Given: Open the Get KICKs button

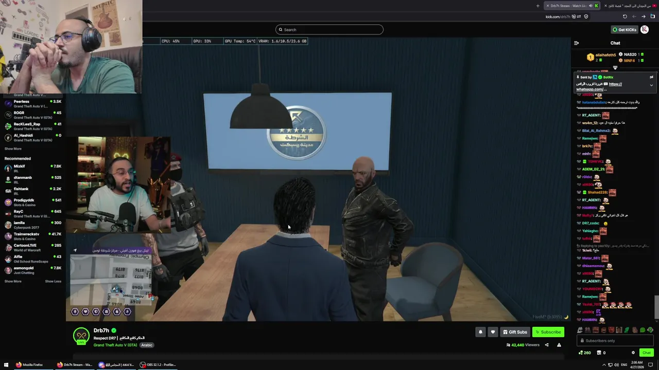Looking at the screenshot, I should point(625,29).
